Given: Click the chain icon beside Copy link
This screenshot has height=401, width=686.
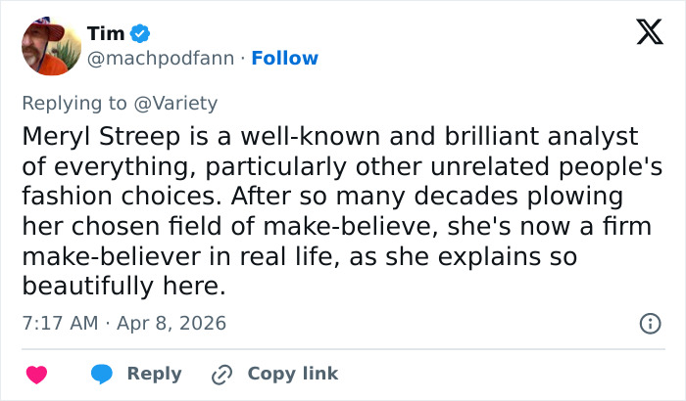Looking at the screenshot, I should coord(222,375).
